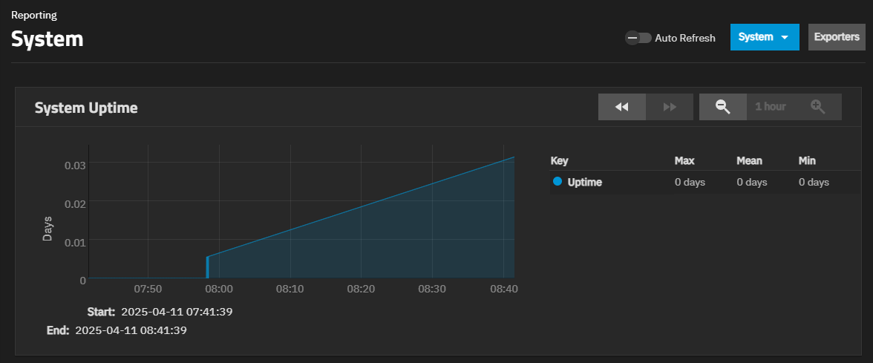Open the blue System dropdown

(764, 37)
